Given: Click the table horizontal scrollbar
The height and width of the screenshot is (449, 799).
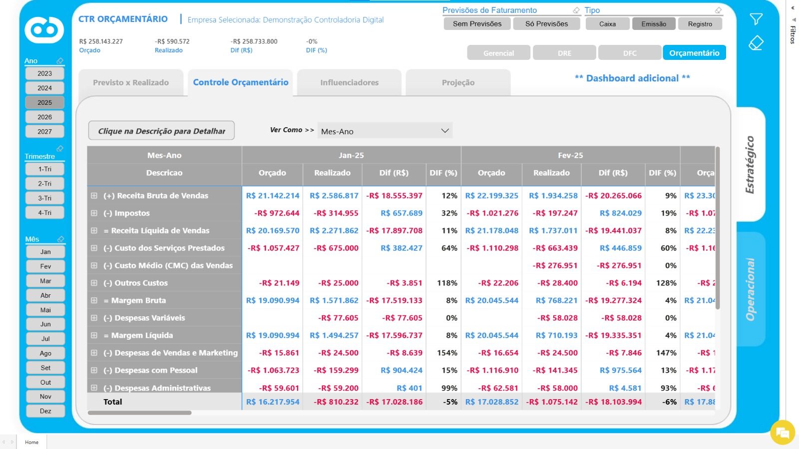Looking at the screenshot, I should (x=140, y=413).
